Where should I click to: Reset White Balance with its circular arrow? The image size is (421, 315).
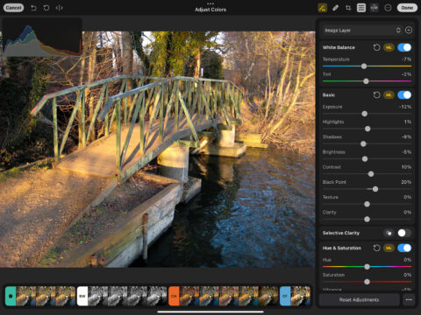click(x=376, y=47)
